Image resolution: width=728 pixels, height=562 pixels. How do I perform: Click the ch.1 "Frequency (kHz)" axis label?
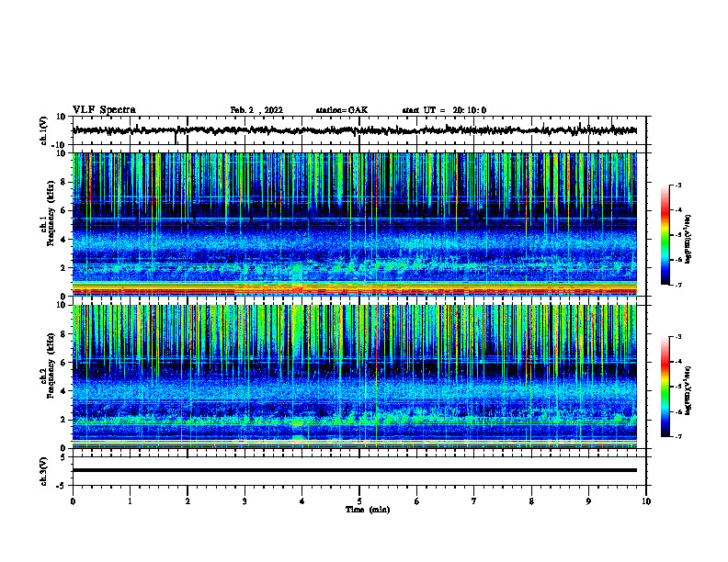point(51,213)
